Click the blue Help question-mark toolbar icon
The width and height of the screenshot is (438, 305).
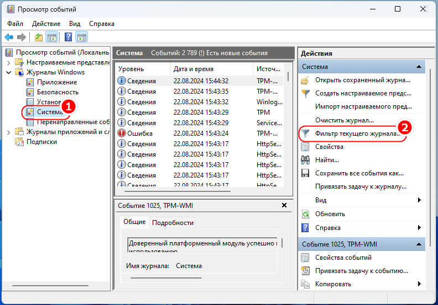click(x=68, y=37)
